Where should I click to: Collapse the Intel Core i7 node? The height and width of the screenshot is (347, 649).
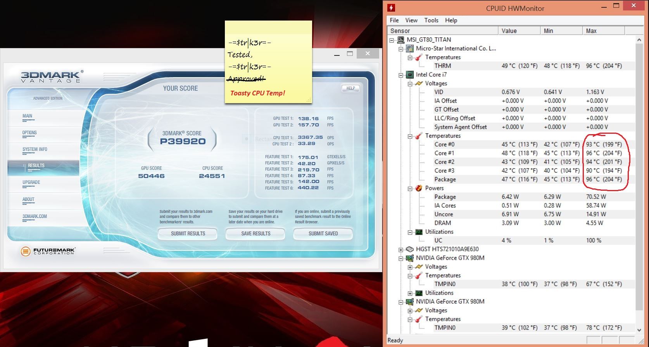401,75
